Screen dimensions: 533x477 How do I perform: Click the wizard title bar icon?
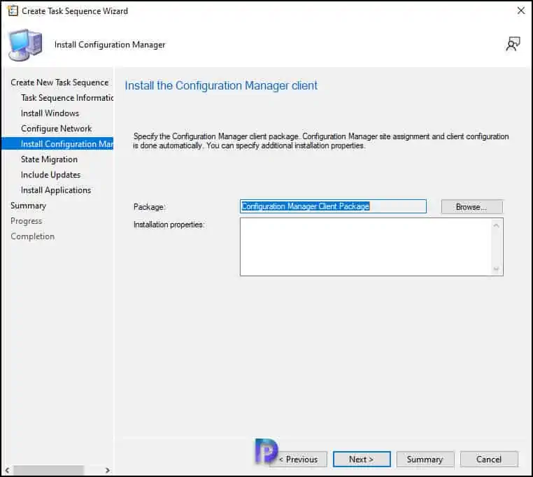click(x=13, y=11)
